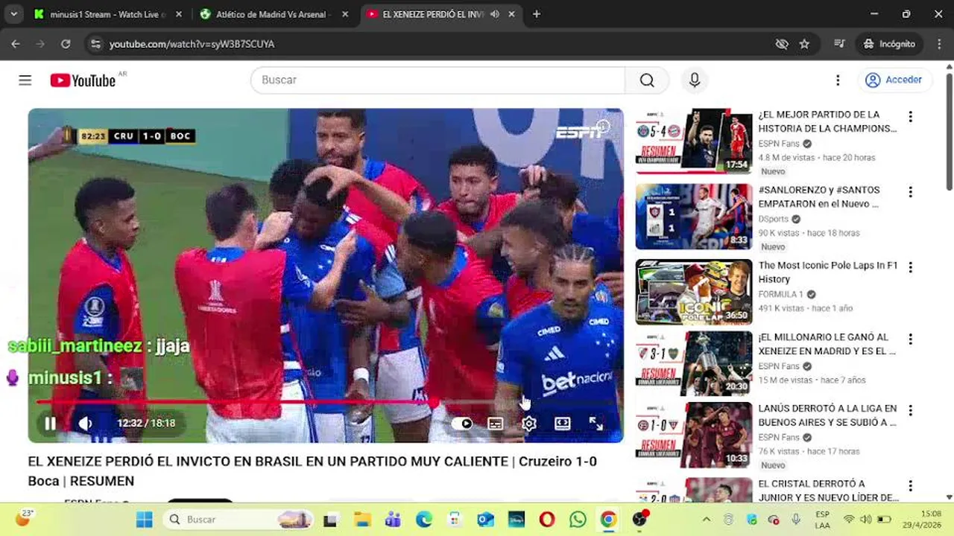Expand the tab search dropdown arrow
954x536 pixels.
(x=13, y=14)
